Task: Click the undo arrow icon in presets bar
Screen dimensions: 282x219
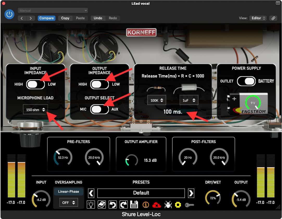Action: pos(113,205)
